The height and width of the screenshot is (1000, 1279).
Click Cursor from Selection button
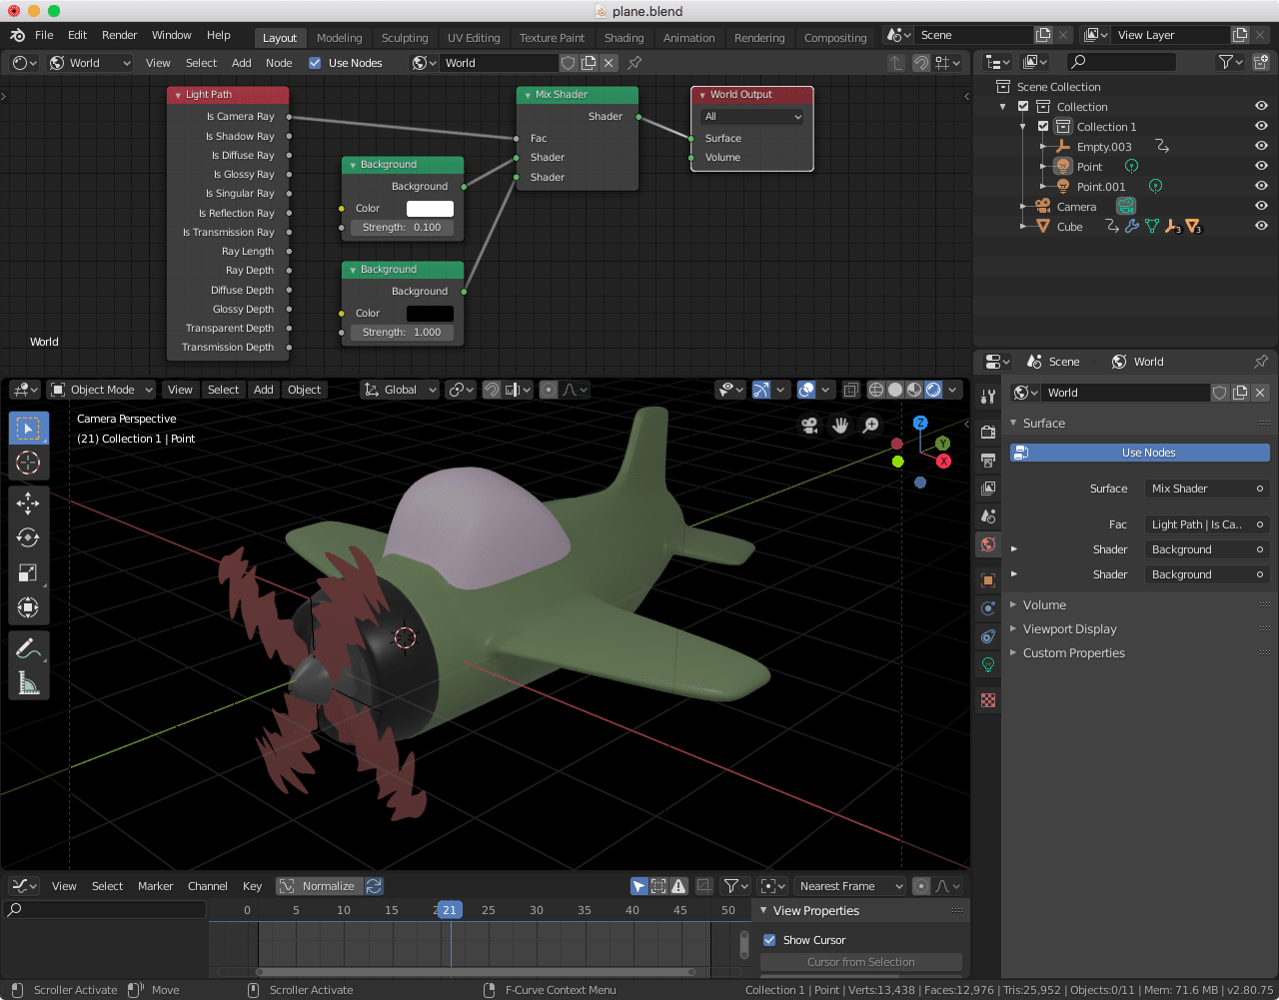(x=860, y=962)
